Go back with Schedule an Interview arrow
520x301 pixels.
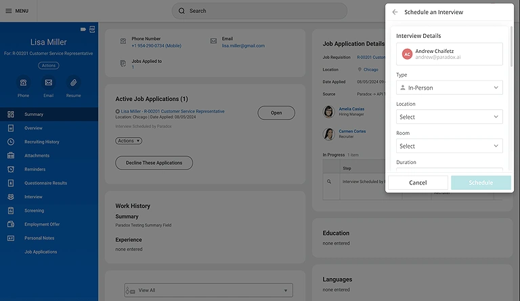click(x=395, y=12)
